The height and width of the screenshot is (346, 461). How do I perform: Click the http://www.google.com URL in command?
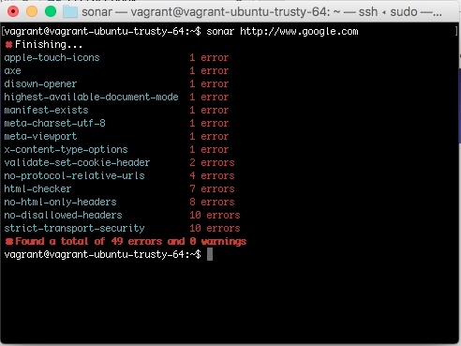(299, 32)
